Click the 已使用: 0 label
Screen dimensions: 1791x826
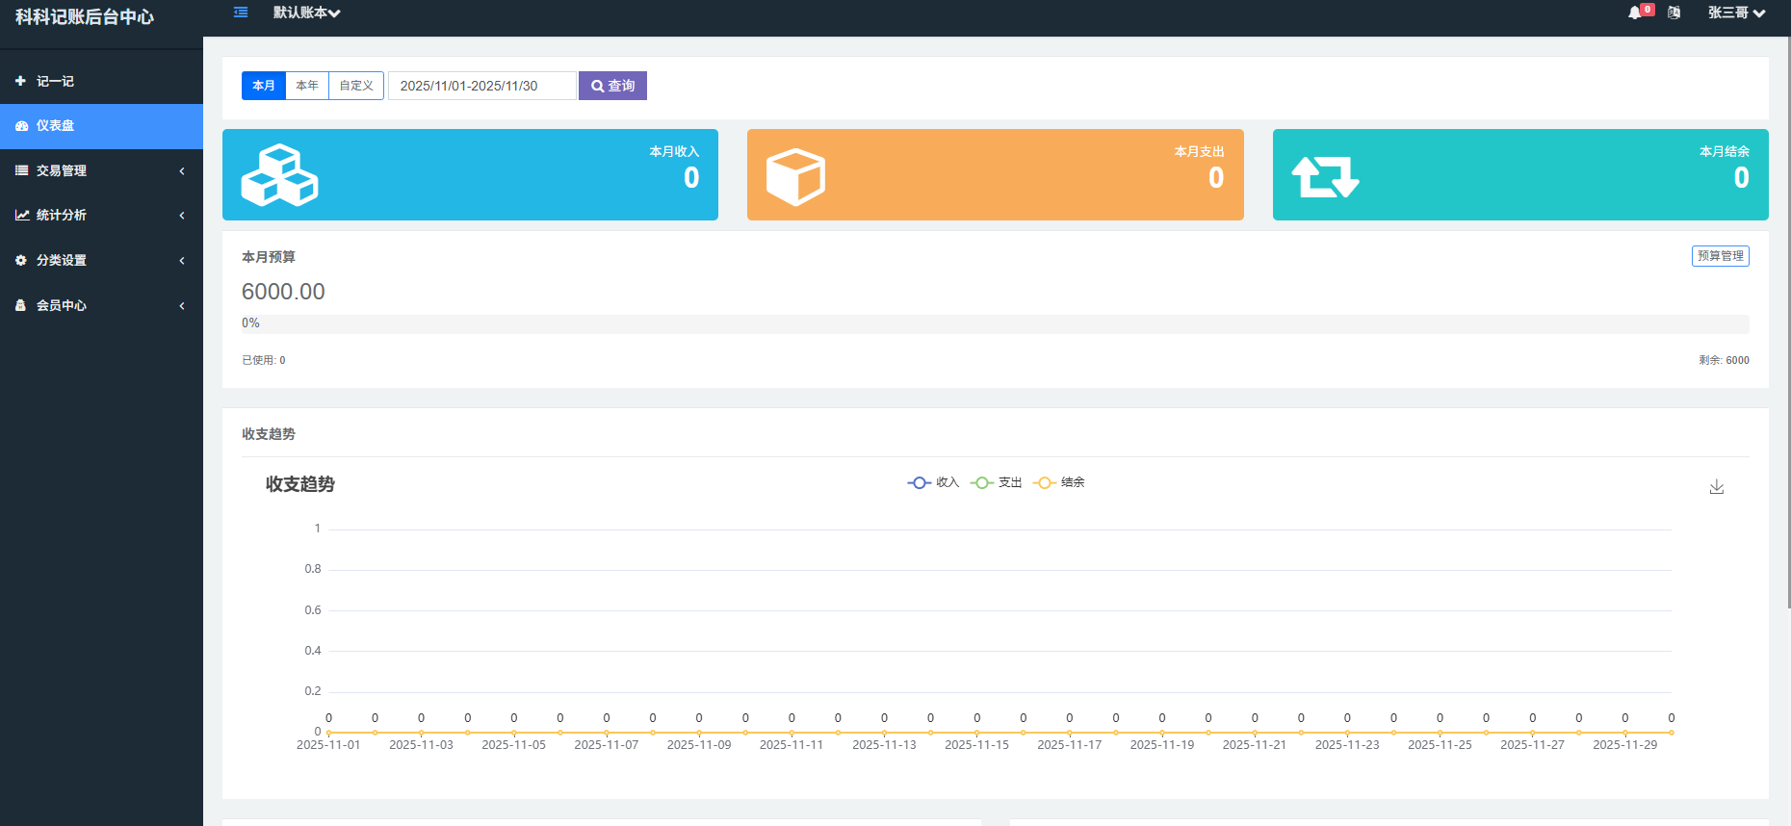pyautogui.click(x=264, y=360)
